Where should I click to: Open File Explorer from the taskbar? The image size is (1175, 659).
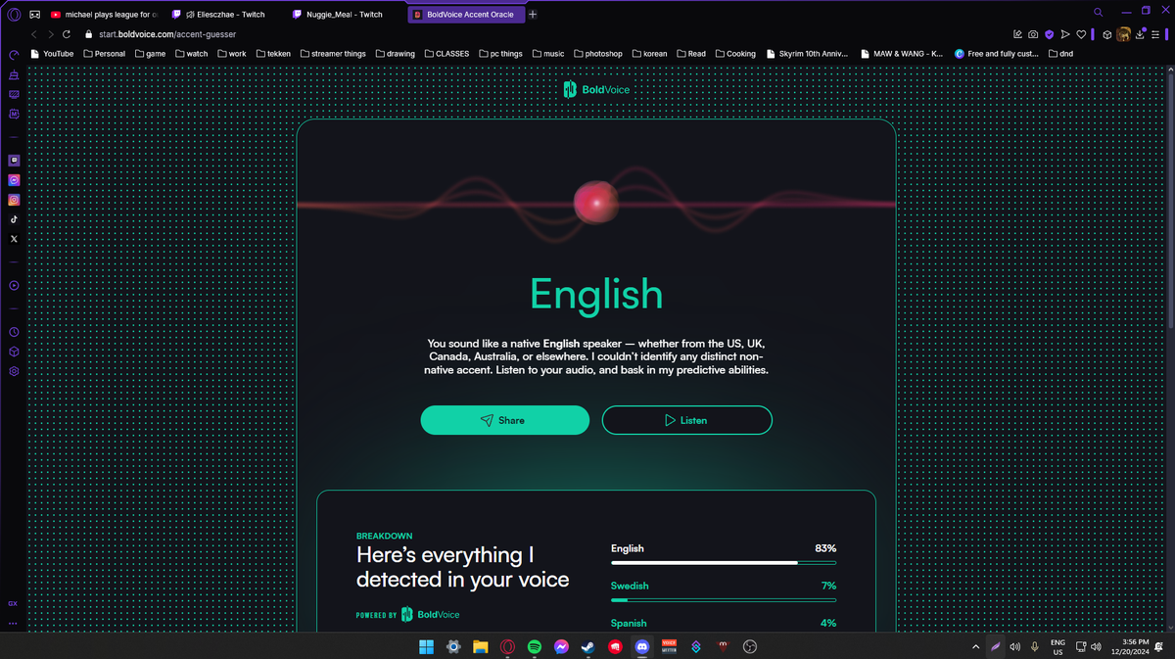point(481,646)
